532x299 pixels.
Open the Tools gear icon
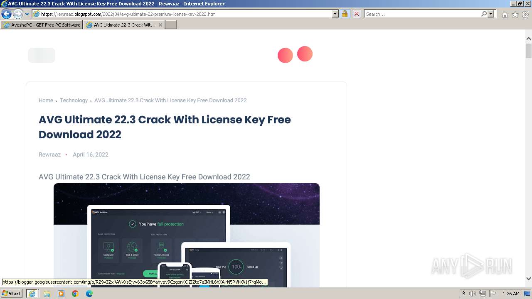tap(525, 15)
